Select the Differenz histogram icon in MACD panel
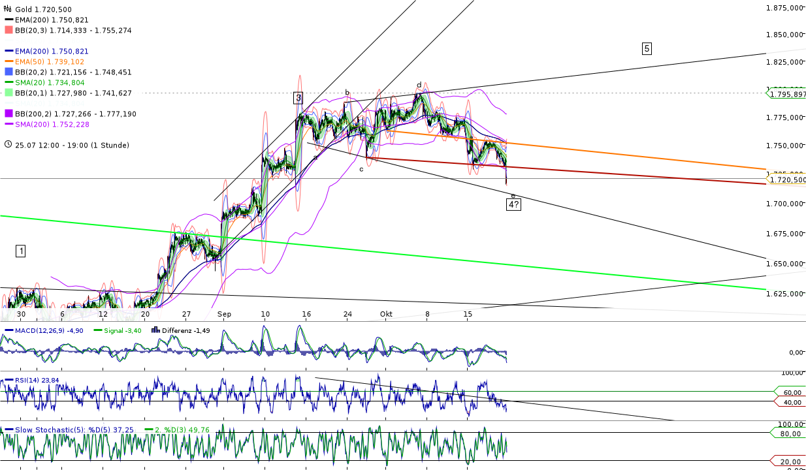Image resolution: width=806 pixels, height=470 pixels. [x=155, y=330]
